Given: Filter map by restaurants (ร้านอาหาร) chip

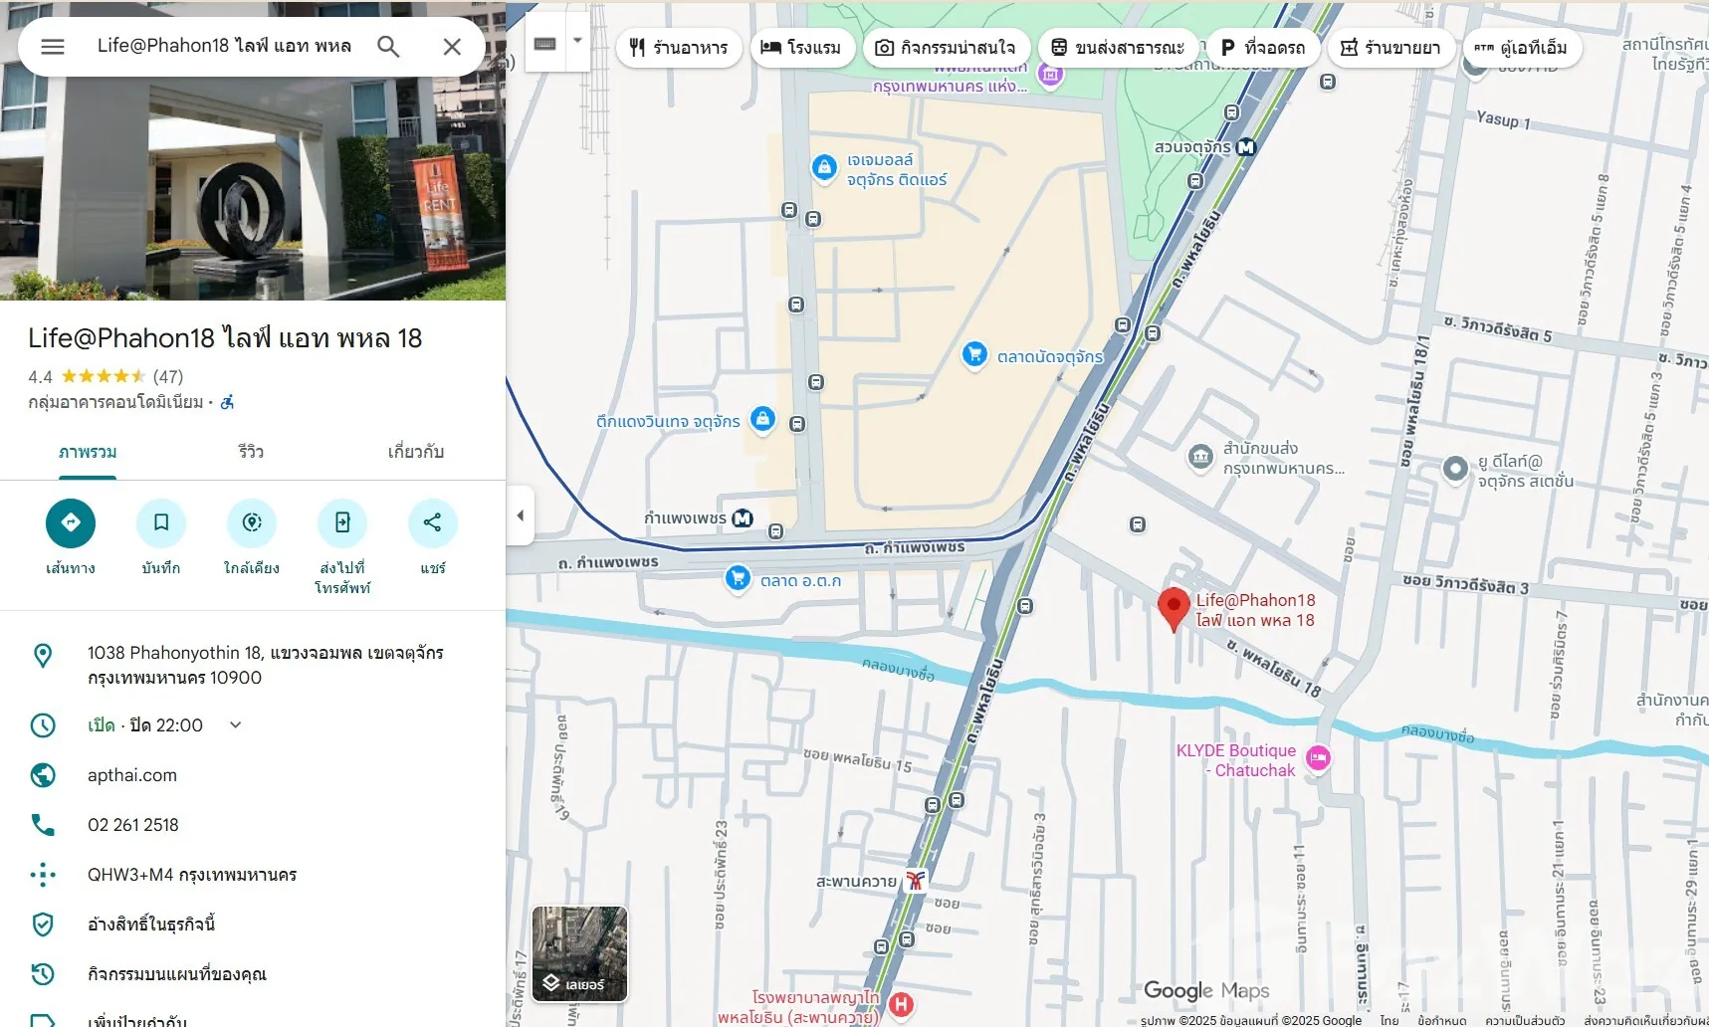Looking at the screenshot, I should point(679,48).
